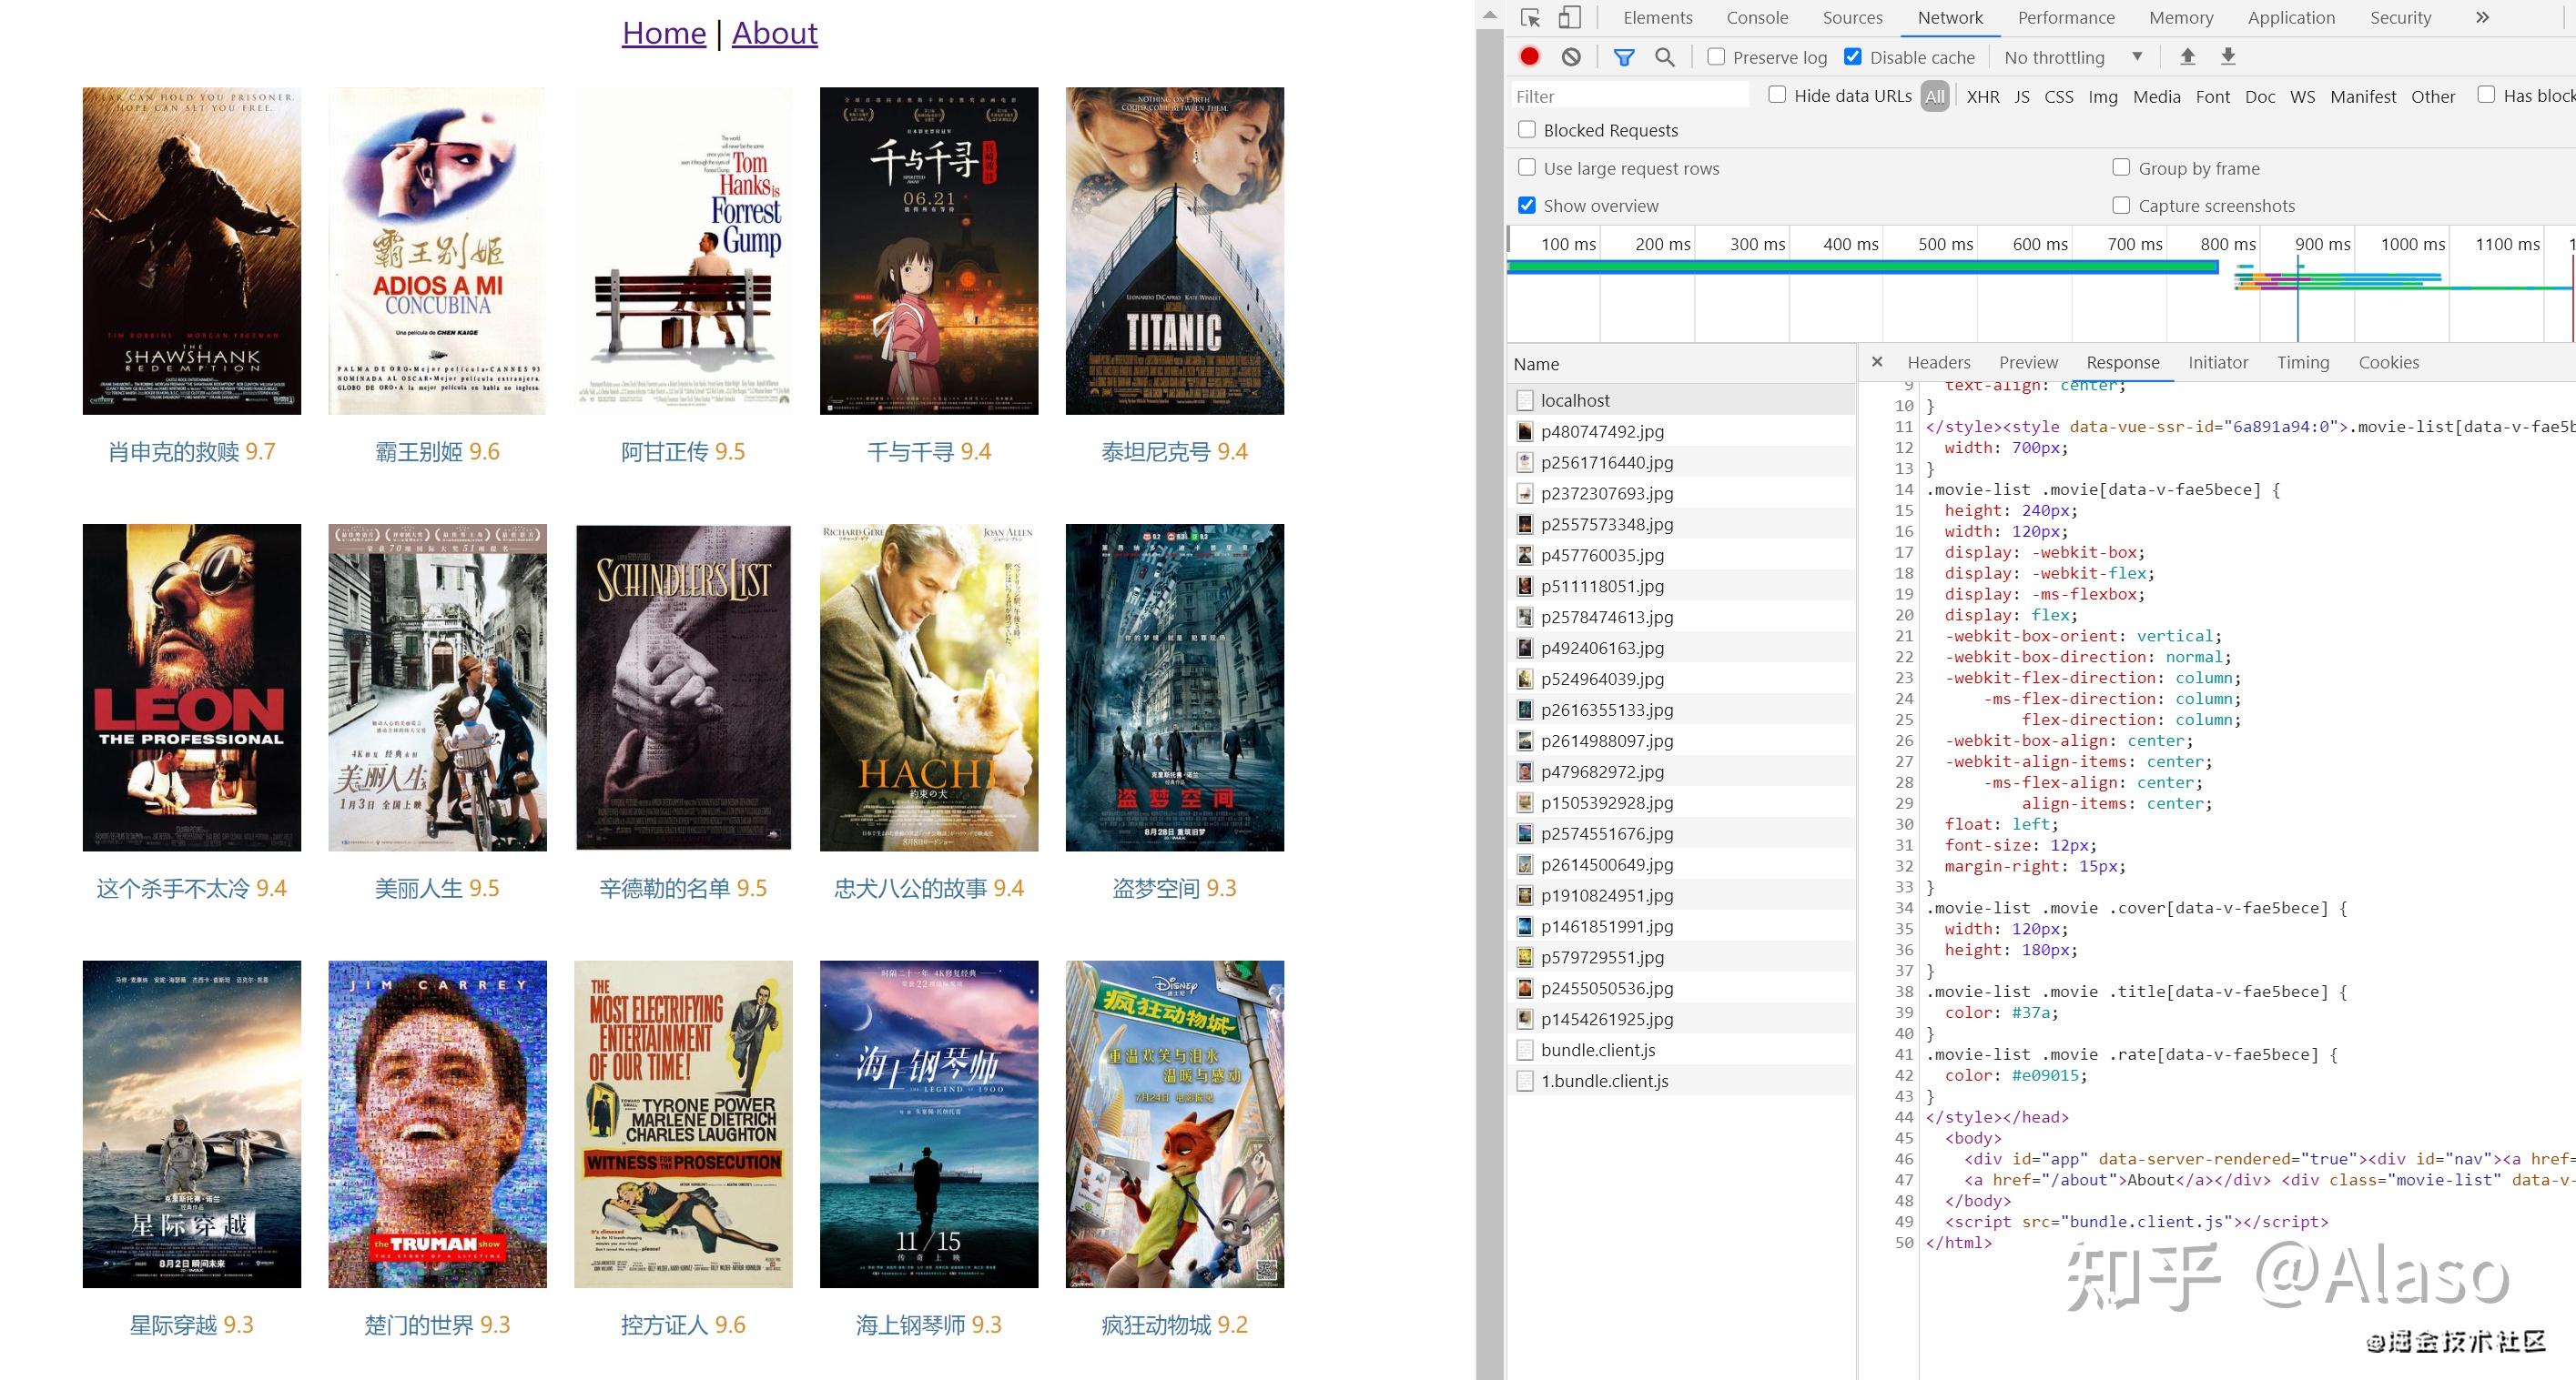2576x1380 pixels.
Task: Expand more DevTools tabs chevron
Action: coord(2482,18)
